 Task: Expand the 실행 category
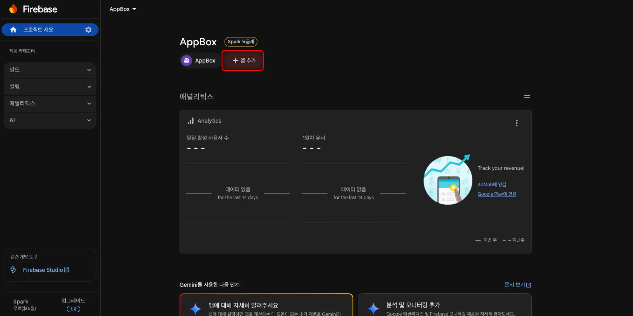[50, 87]
